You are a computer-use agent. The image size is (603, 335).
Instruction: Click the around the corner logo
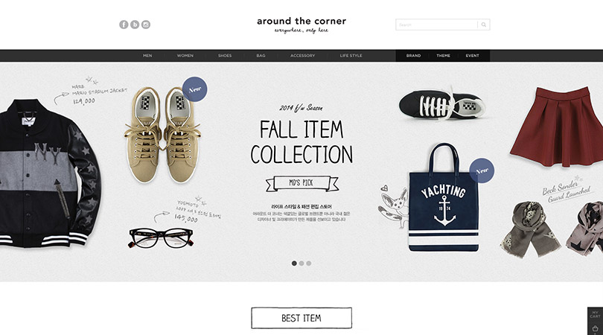(x=301, y=25)
